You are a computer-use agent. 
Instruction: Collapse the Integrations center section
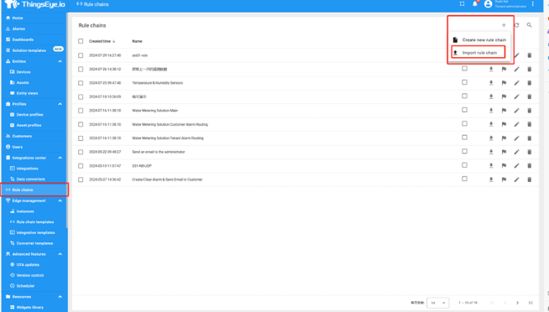point(60,158)
